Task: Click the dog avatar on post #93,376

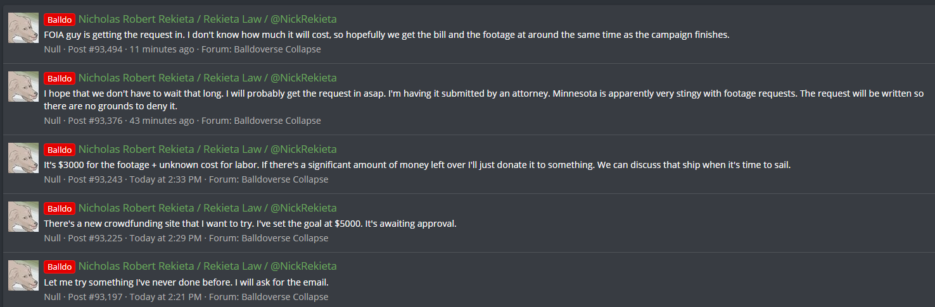Action: (23, 87)
